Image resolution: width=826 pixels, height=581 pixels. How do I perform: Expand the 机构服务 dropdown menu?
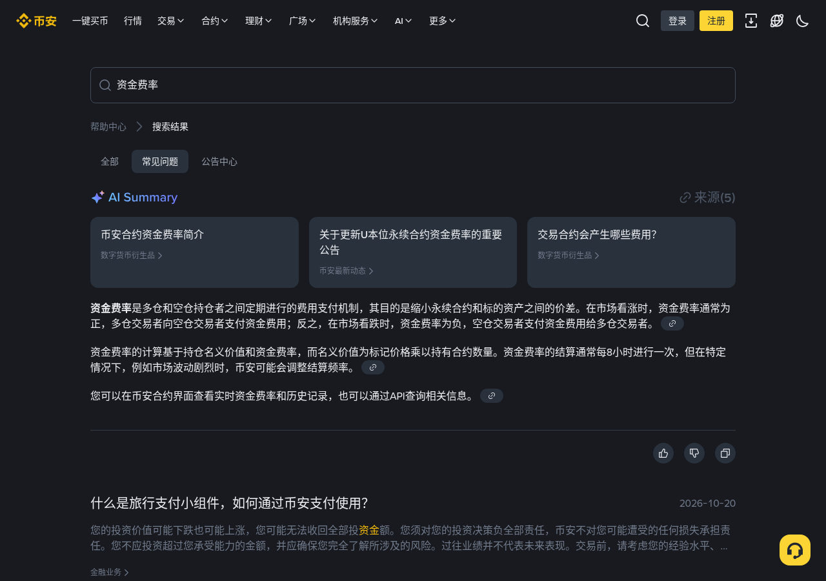point(356,21)
